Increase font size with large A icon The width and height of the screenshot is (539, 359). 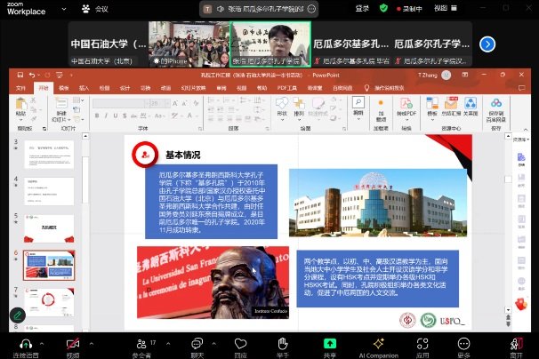pos(175,103)
